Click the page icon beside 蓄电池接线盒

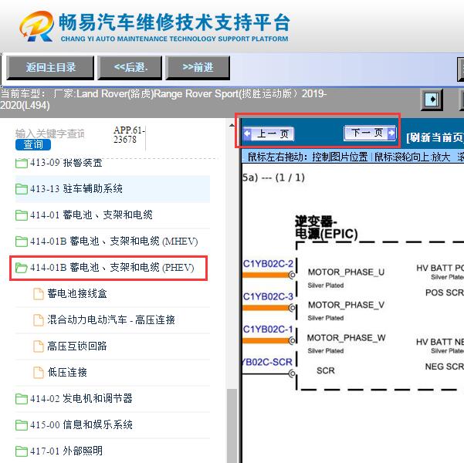[39, 294]
